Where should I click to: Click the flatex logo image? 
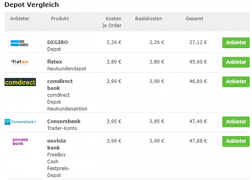(x=20, y=62)
